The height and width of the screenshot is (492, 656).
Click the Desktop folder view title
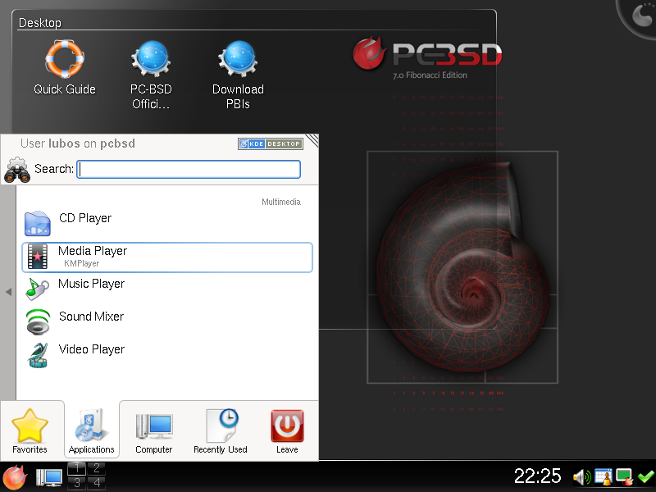[x=39, y=23]
